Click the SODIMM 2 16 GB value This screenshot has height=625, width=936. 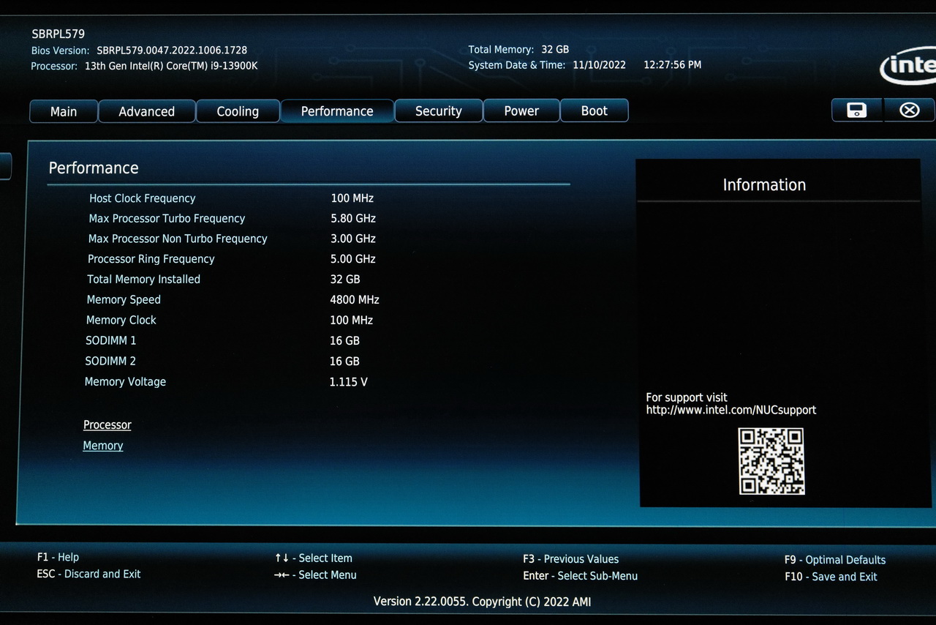(344, 361)
